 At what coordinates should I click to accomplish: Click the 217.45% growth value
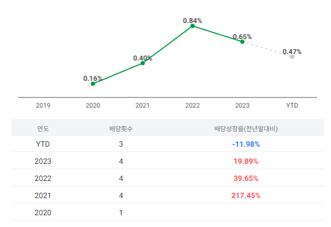point(246,195)
